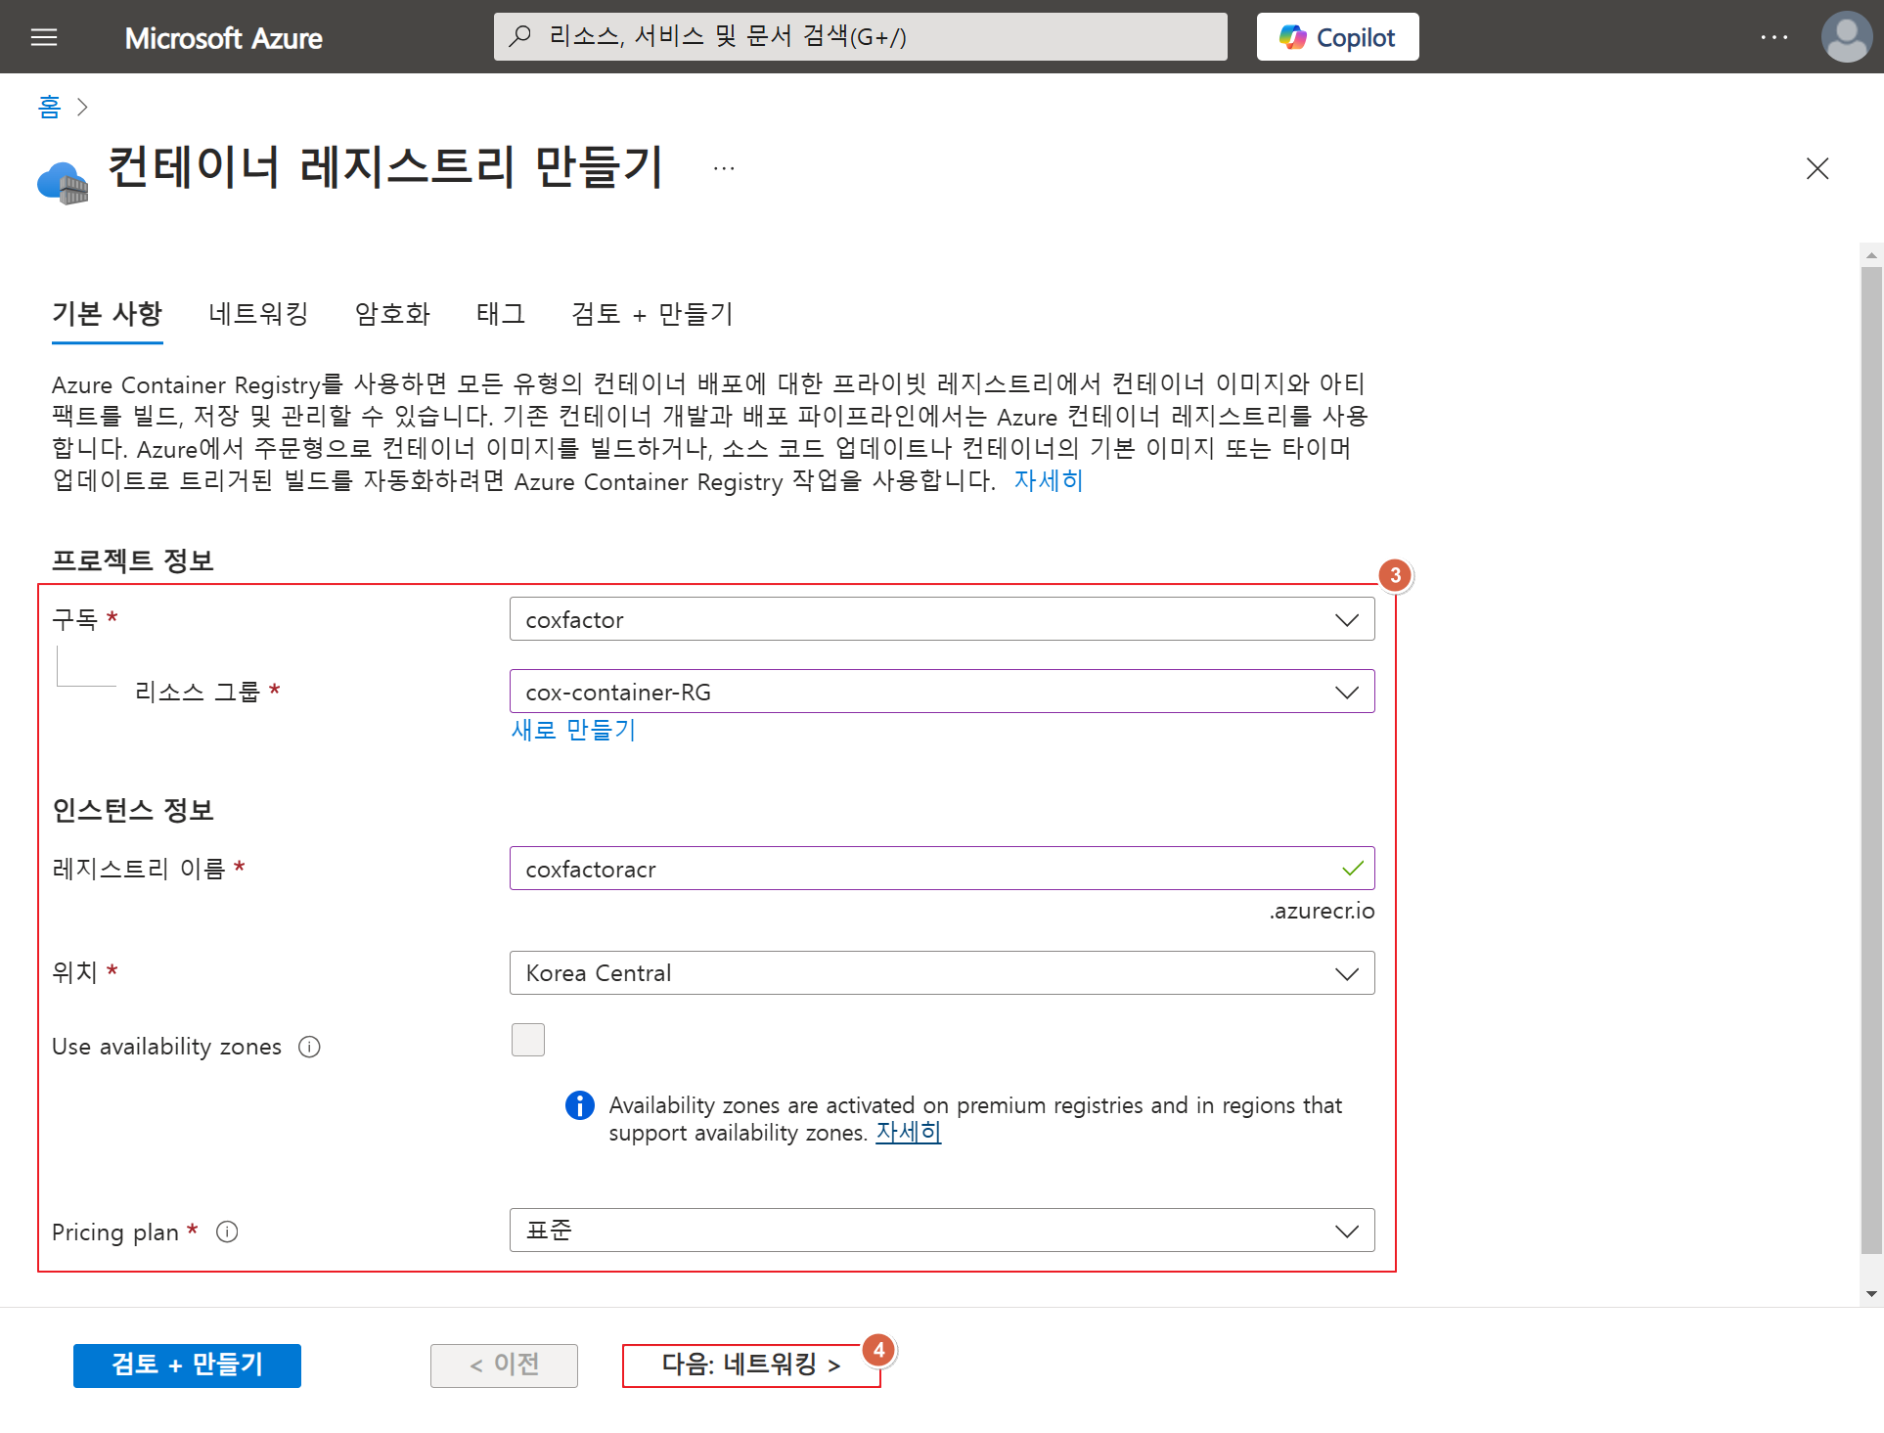The height and width of the screenshot is (1433, 1884).
Task: Switch to the 네트워킹 tab
Action: click(x=258, y=314)
